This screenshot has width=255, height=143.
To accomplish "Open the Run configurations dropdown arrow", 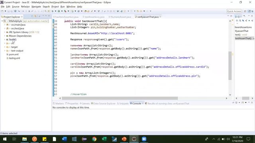I will (62, 11).
